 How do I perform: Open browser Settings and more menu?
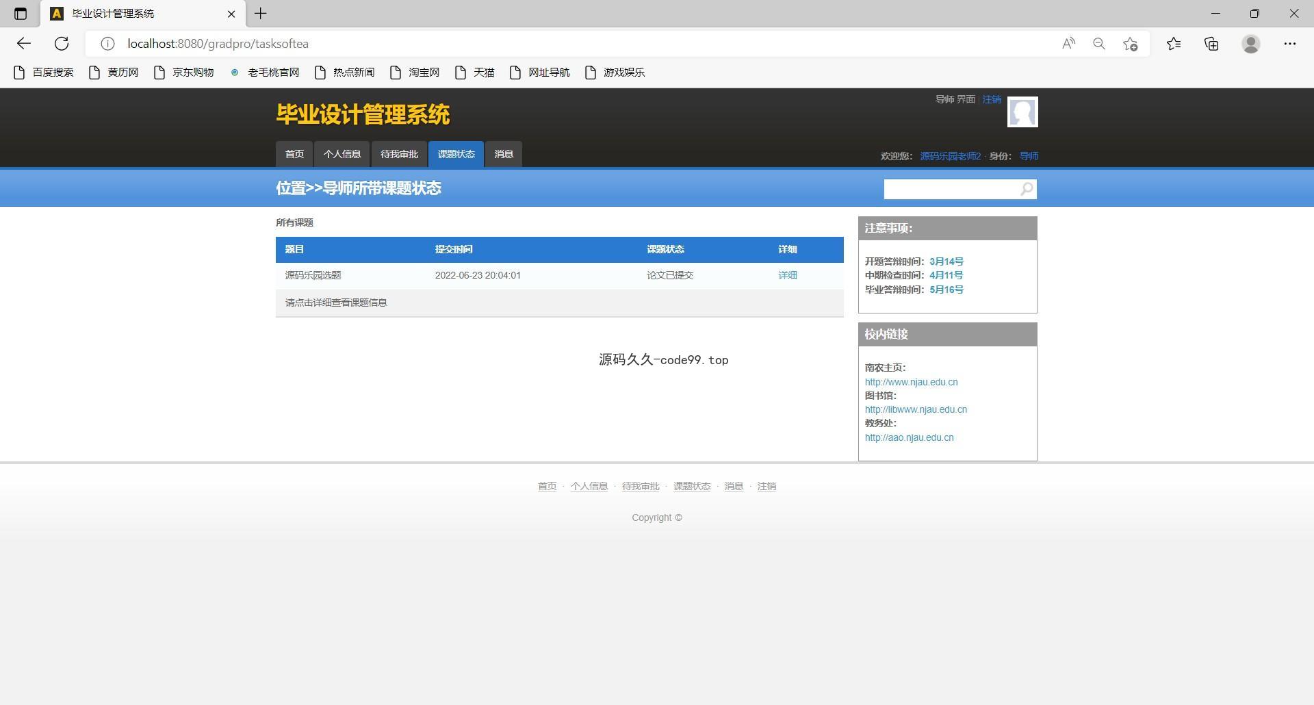coord(1290,44)
